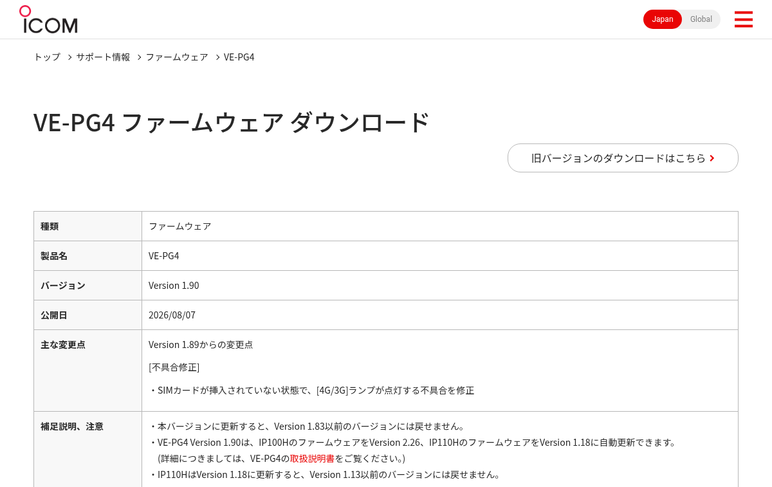Open the red 取扱説明書 link

[x=312, y=459]
